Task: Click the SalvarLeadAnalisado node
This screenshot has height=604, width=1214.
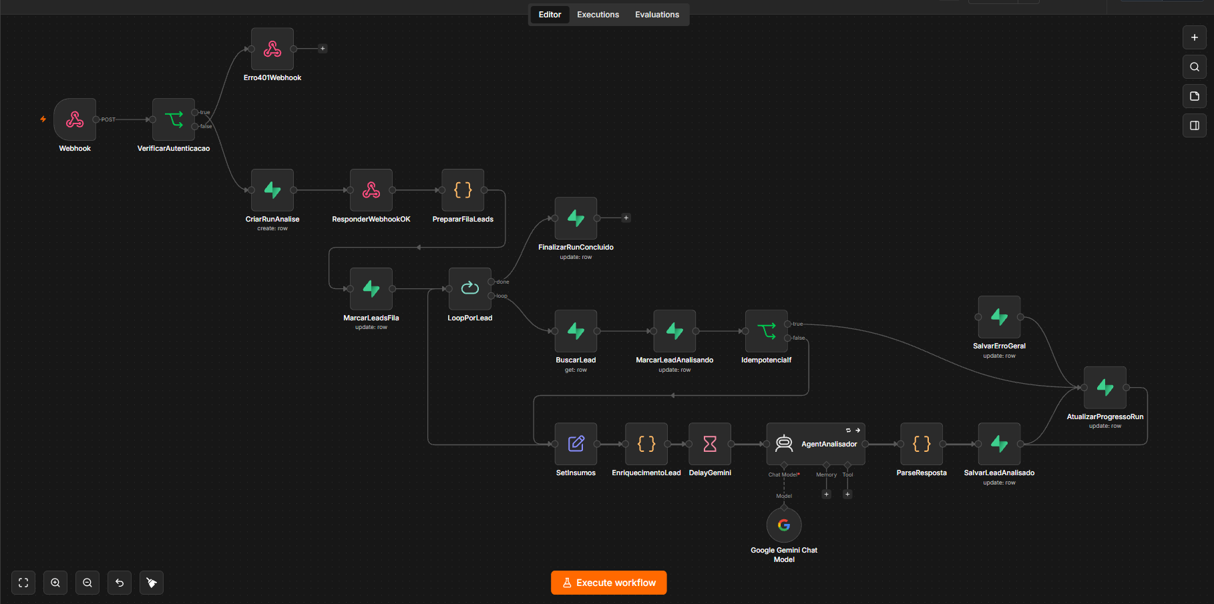Action: (x=999, y=444)
